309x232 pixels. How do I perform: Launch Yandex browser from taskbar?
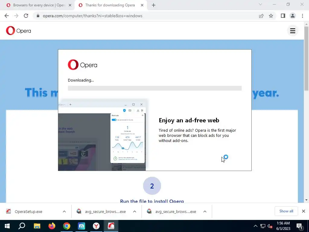(x=96, y=226)
